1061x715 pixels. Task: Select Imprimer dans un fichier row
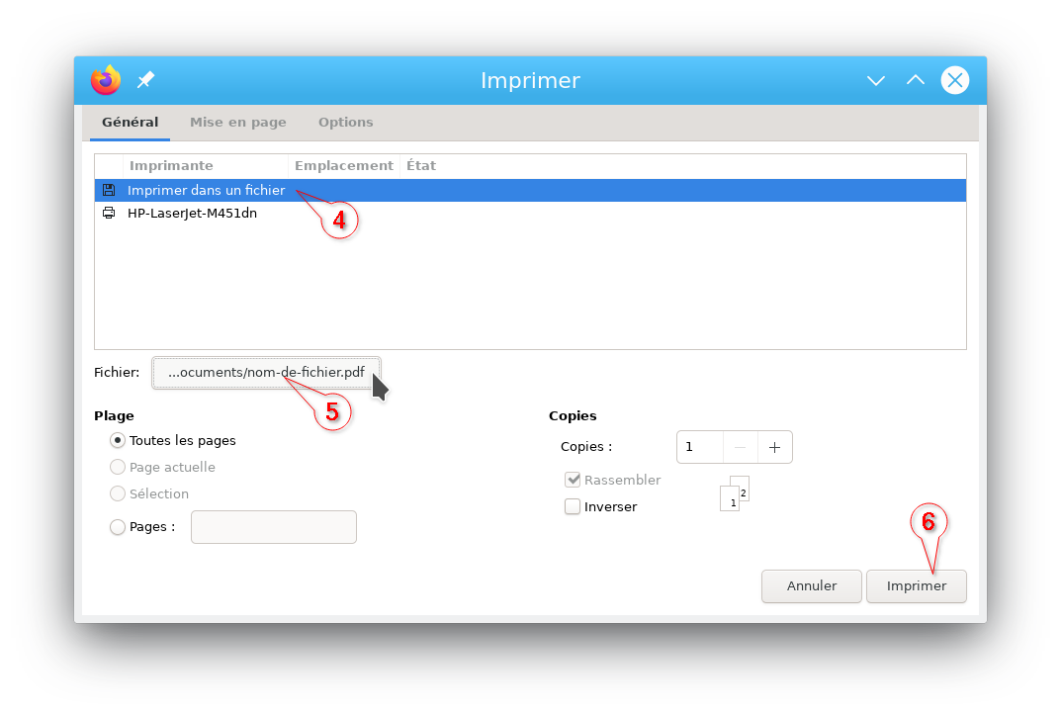pos(530,190)
